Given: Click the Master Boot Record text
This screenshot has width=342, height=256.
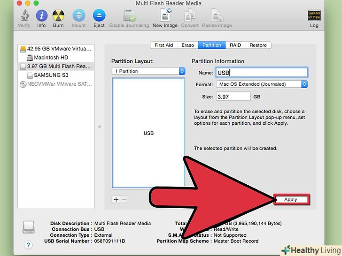Looking at the screenshot, I should 236,241.
